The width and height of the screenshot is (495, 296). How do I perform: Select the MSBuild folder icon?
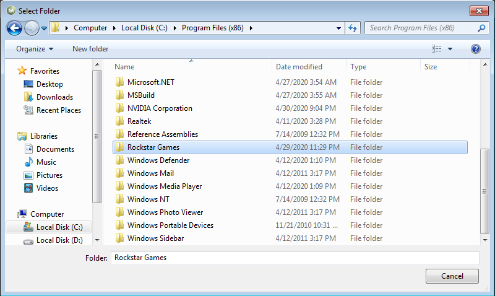pyautogui.click(x=119, y=95)
